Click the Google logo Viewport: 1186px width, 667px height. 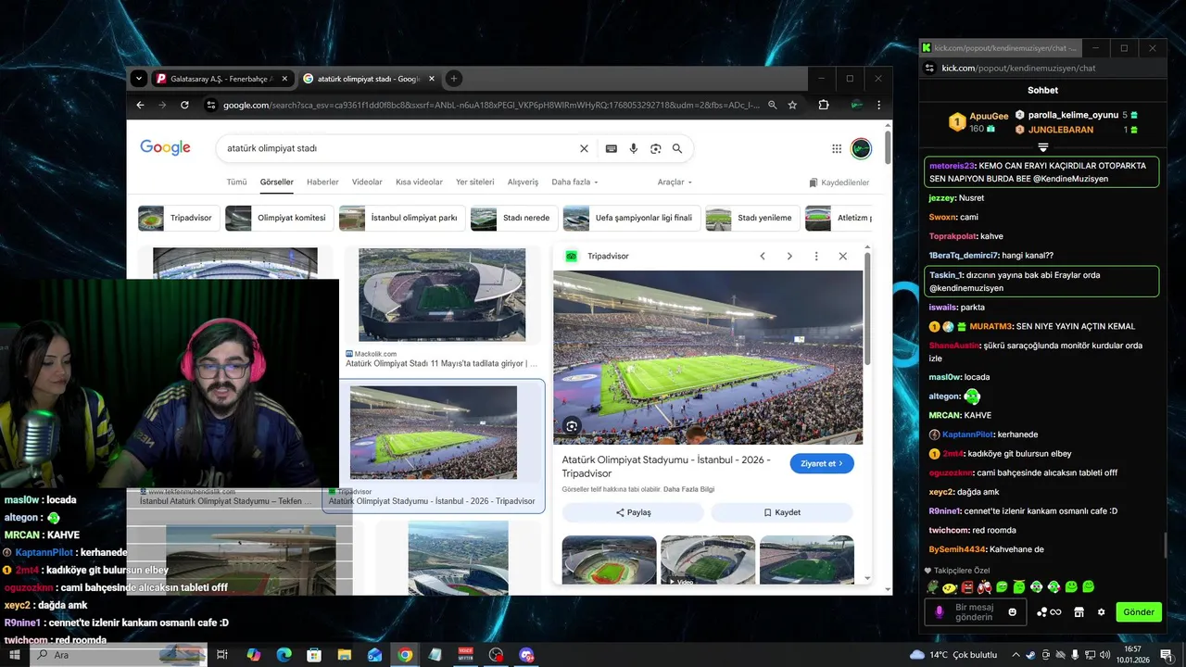click(165, 148)
